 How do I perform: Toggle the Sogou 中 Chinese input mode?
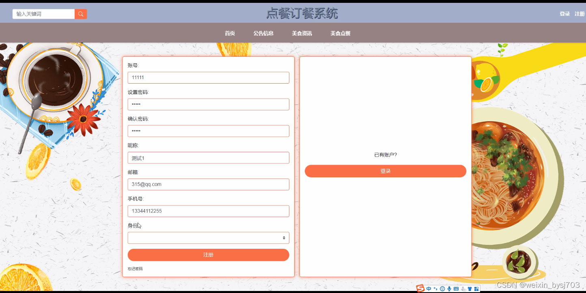[429, 289]
